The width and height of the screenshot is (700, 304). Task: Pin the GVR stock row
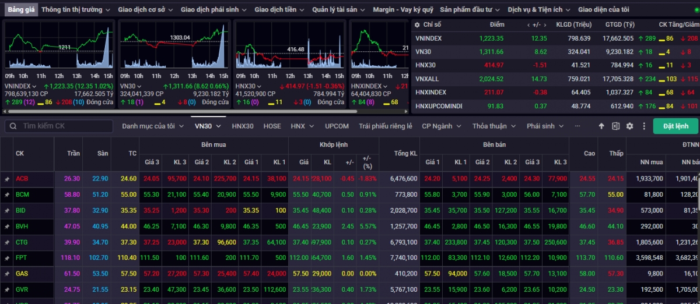(x=7, y=289)
